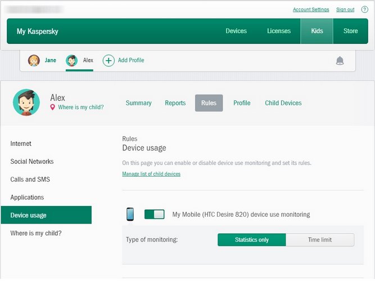Select Statistics only monitoring type
The width and height of the screenshot is (375, 300).
tap(252, 240)
